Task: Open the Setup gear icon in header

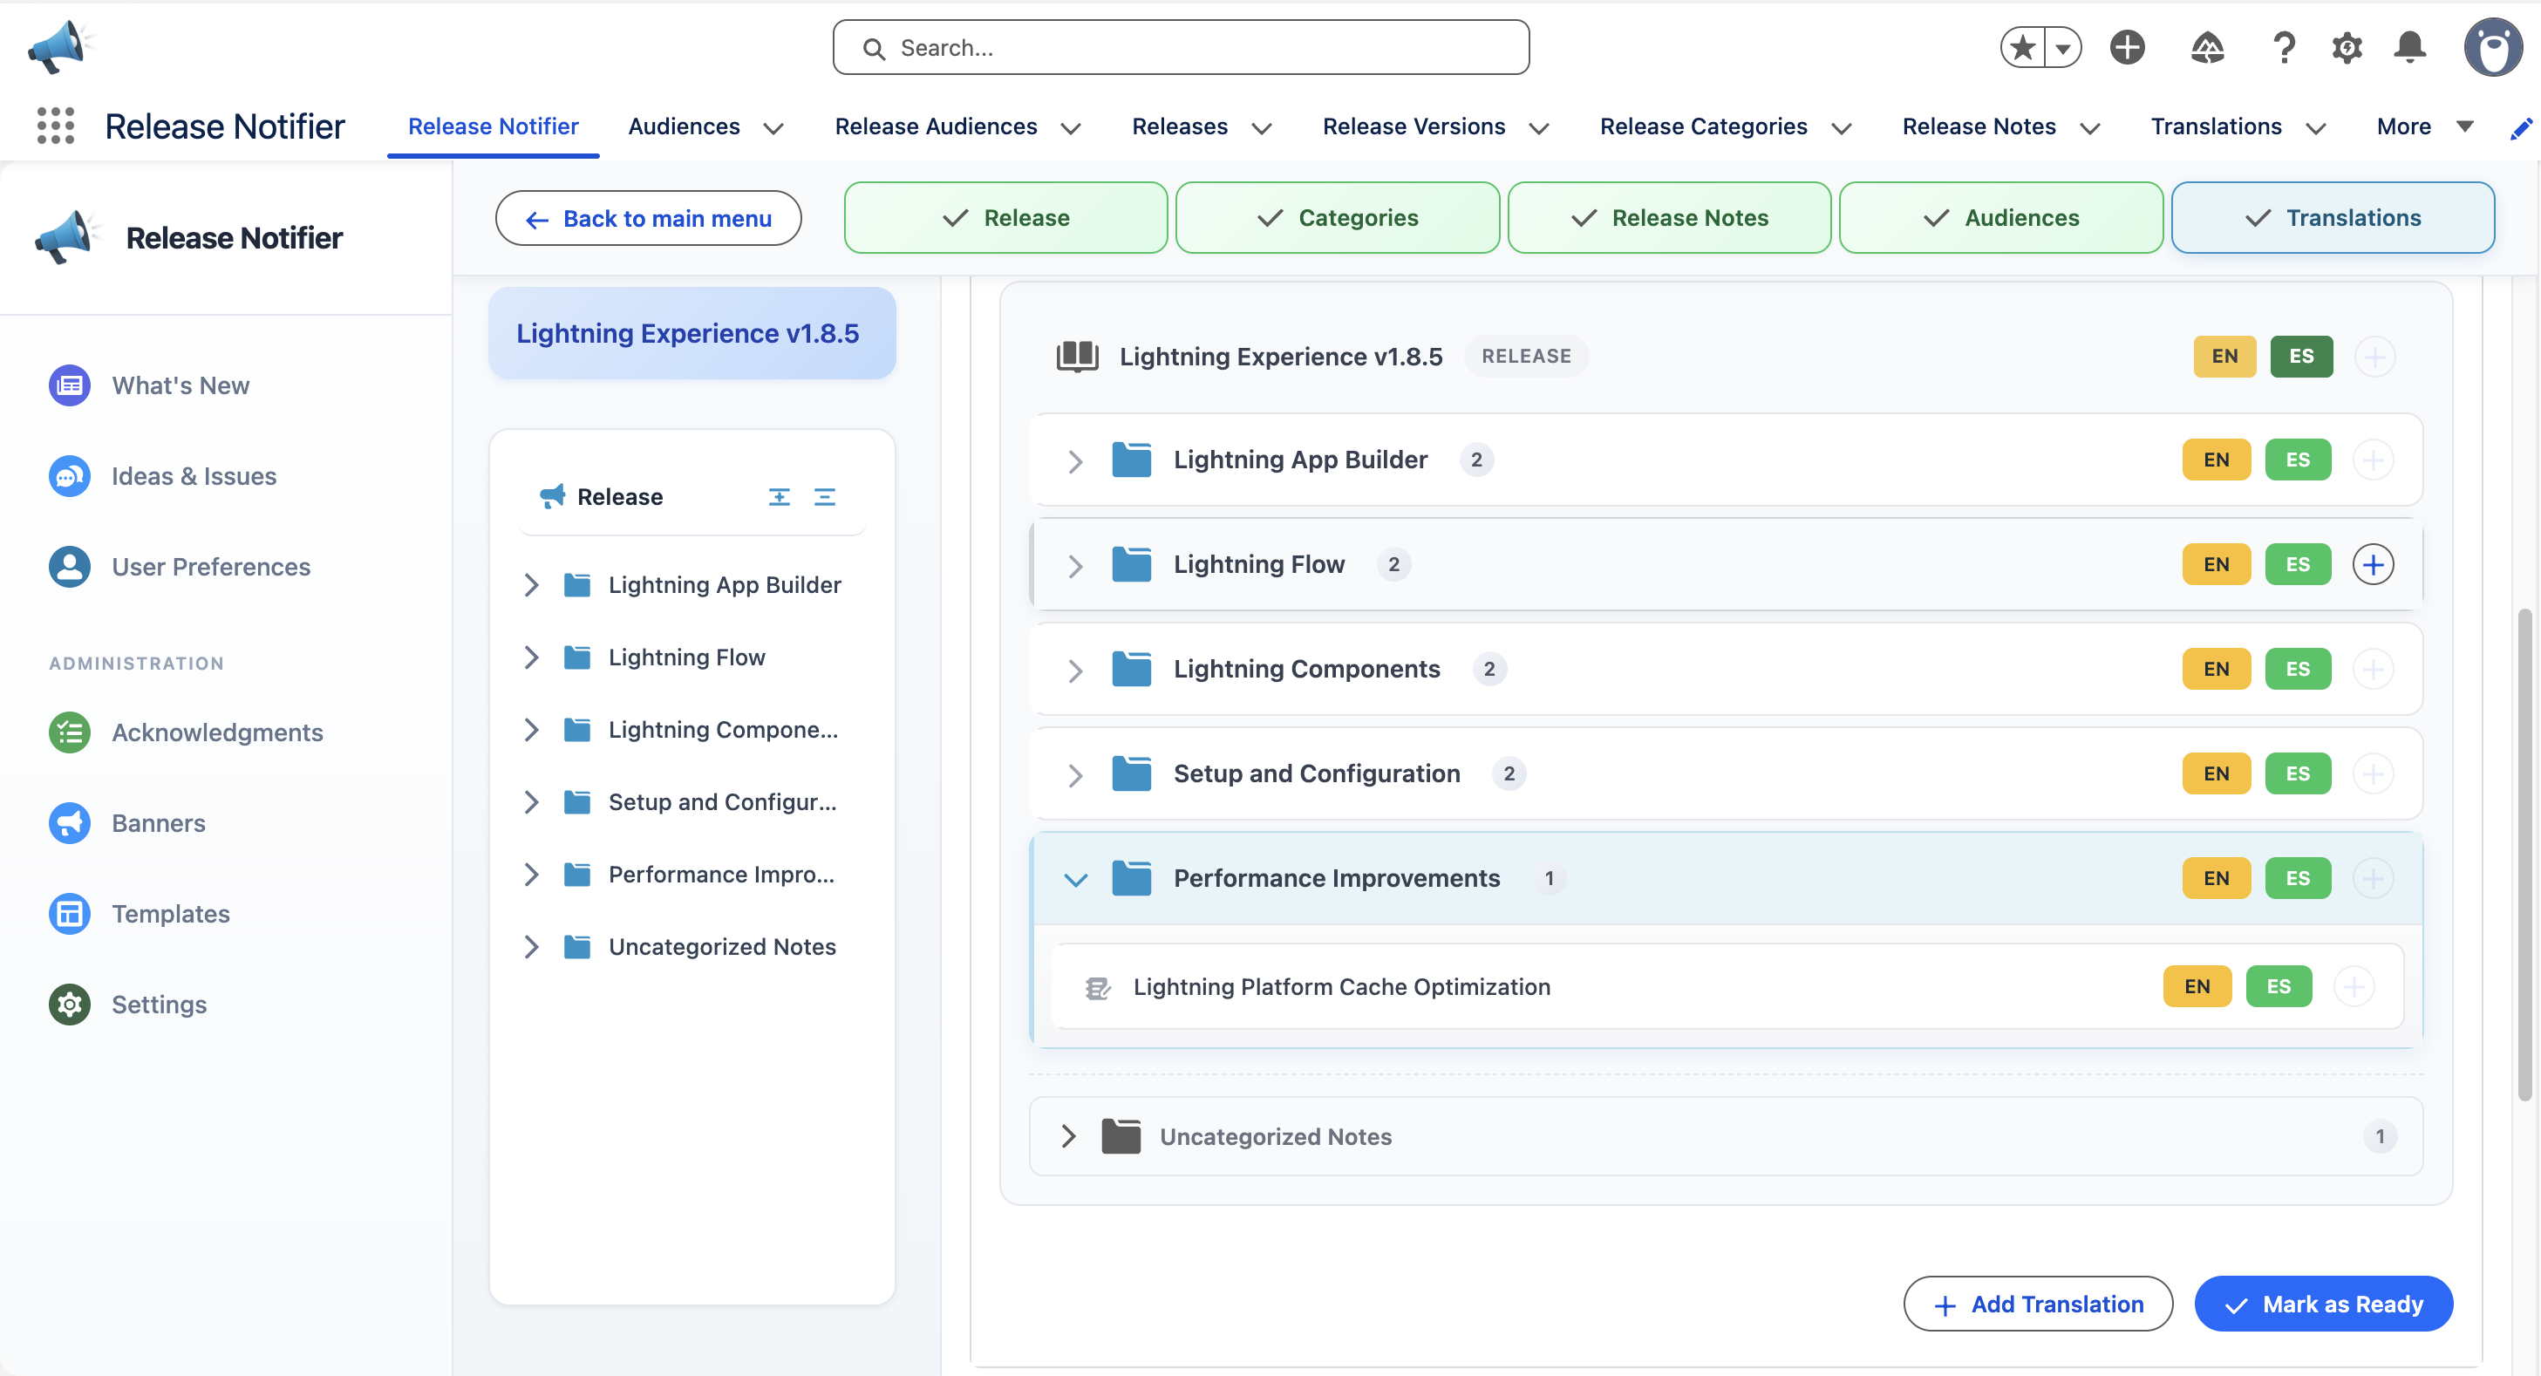Action: point(2347,46)
